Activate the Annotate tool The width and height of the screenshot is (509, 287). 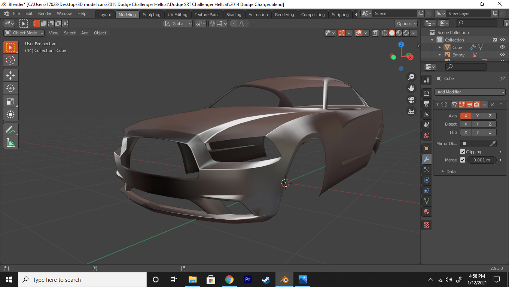click(10, 130)
